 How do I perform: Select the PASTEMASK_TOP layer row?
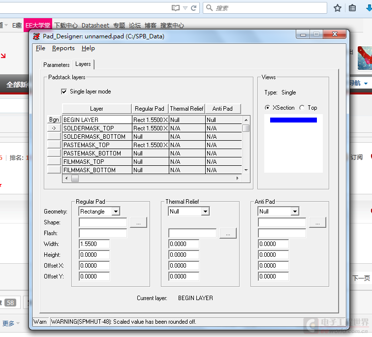[x=152, y=145]
